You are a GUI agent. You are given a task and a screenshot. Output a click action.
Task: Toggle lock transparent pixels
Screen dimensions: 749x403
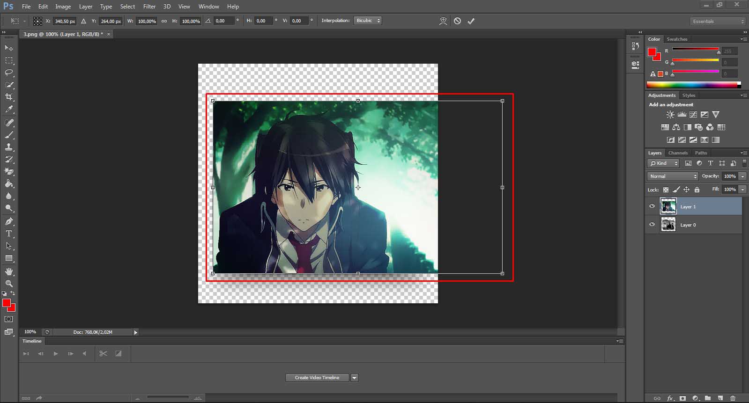tap(666, 190)
